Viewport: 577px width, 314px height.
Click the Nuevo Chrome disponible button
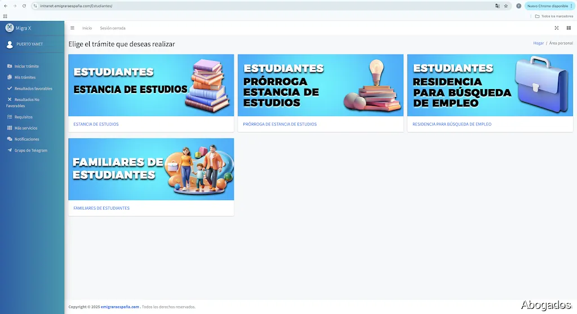547,6
